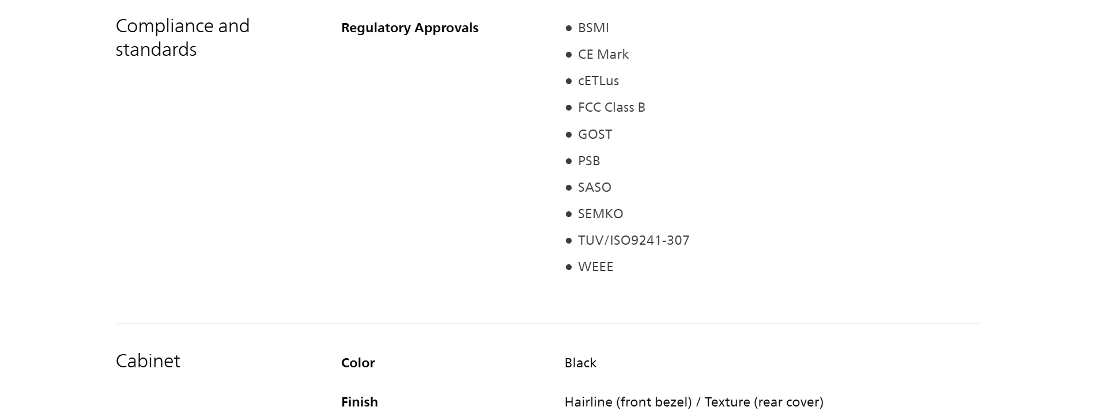Click the TUV/ISO9241-307 item
Viewport: 1095px width, 418px height.
pyautogui.click(x=633, y=240)
